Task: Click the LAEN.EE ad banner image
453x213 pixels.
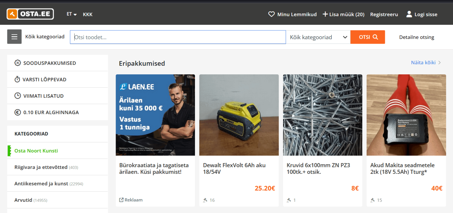Action: [x=155, y=115]
